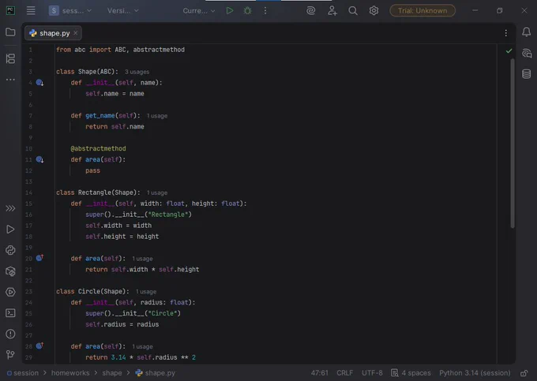The image size is (537, 381).
Task: Click the @abstractmethod decorator text
Action: coord(98,148)
